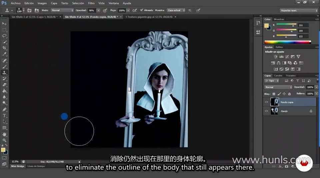320x178 pixels.
Task: Switch to the Canales tab
Action: 278,75
